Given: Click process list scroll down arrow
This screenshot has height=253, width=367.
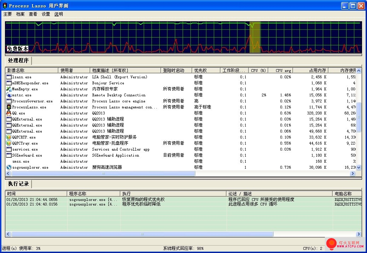Looking at the screenshot, I should [x=359, y=167].
